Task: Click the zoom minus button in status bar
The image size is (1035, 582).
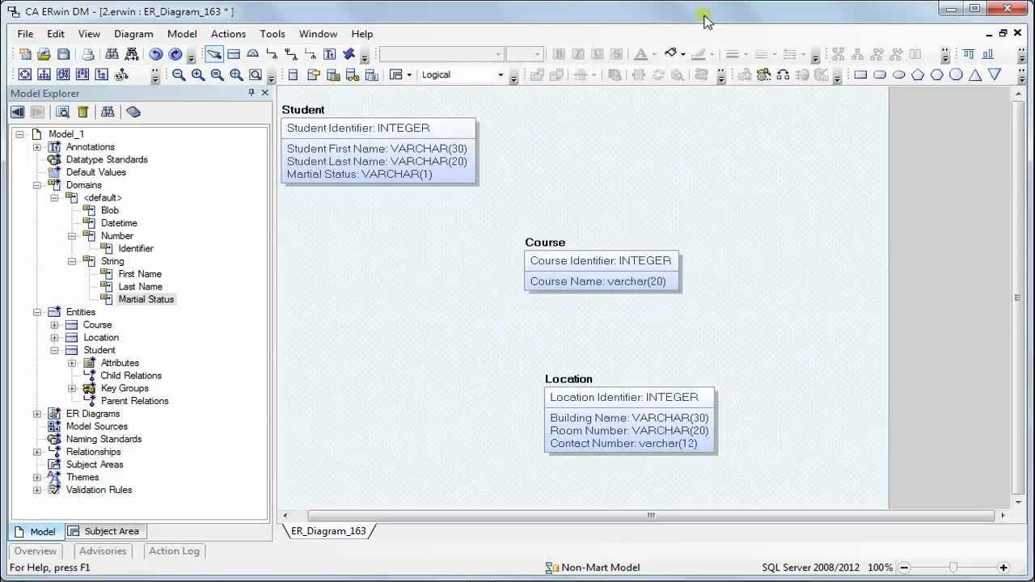Action: [x=905, y=567]
